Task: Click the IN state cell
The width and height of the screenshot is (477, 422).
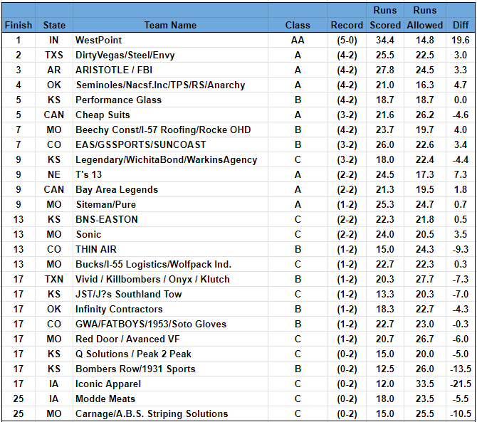Action: (54, 40)
